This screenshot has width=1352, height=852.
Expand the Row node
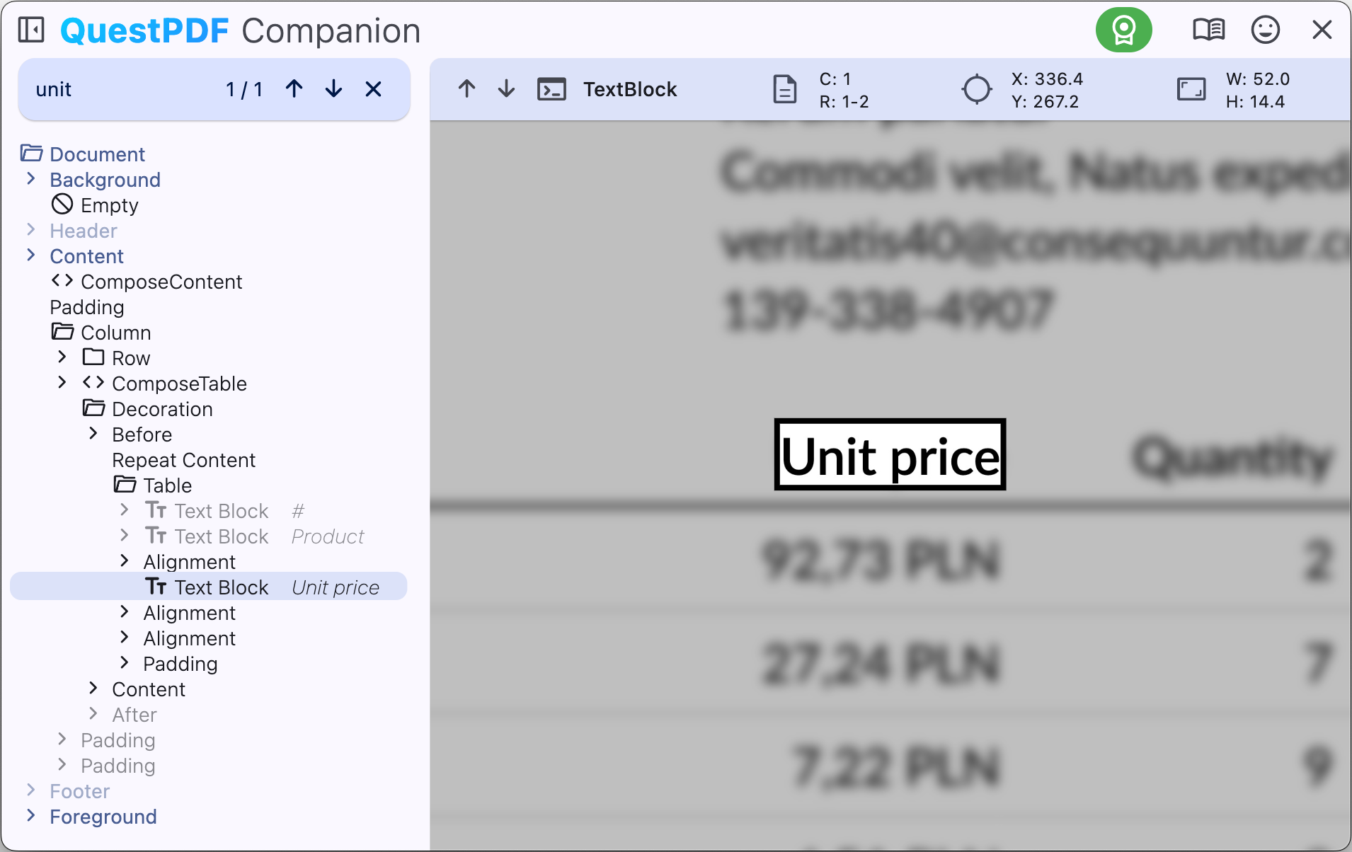coord(62,357)
